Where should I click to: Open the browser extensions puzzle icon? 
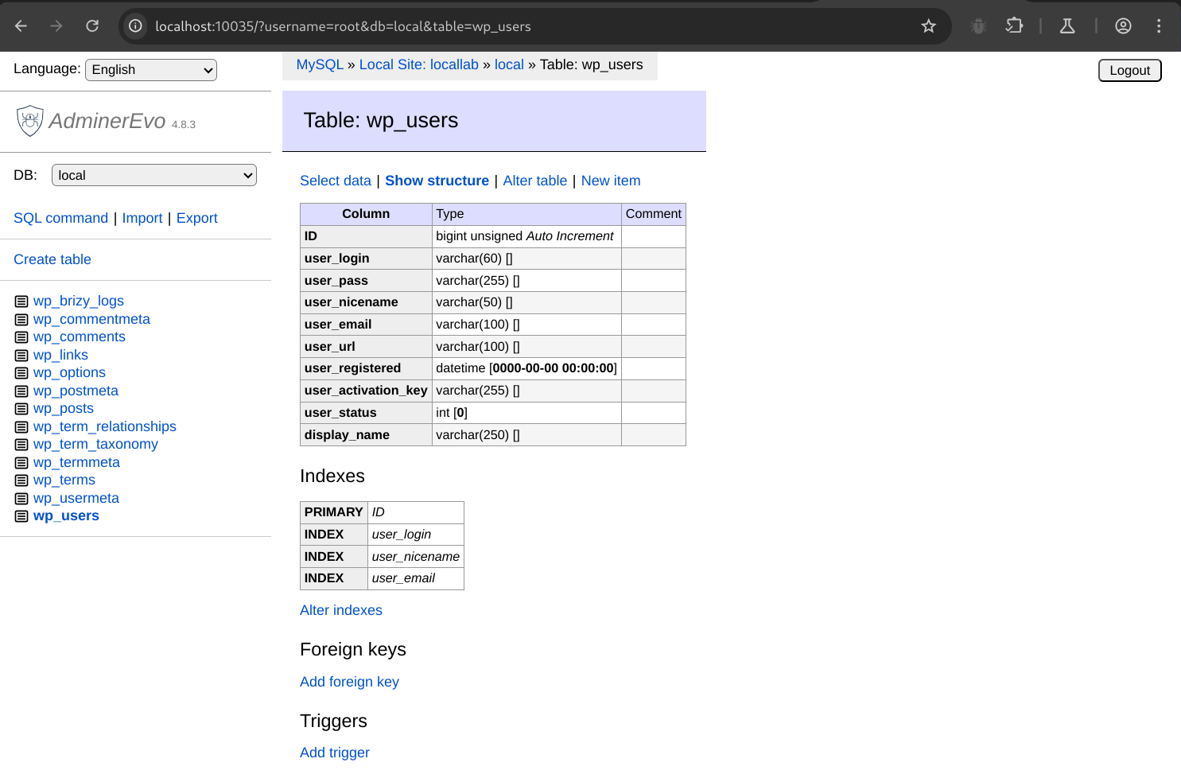coord(1014,26)
